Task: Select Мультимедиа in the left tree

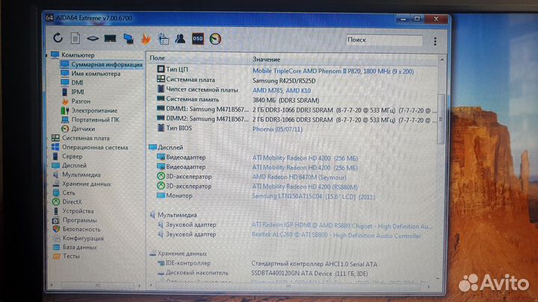Action: (81, 174)
